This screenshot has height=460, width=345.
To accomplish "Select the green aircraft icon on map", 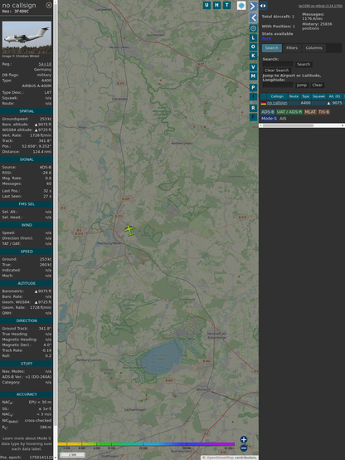I will point(129,230).
